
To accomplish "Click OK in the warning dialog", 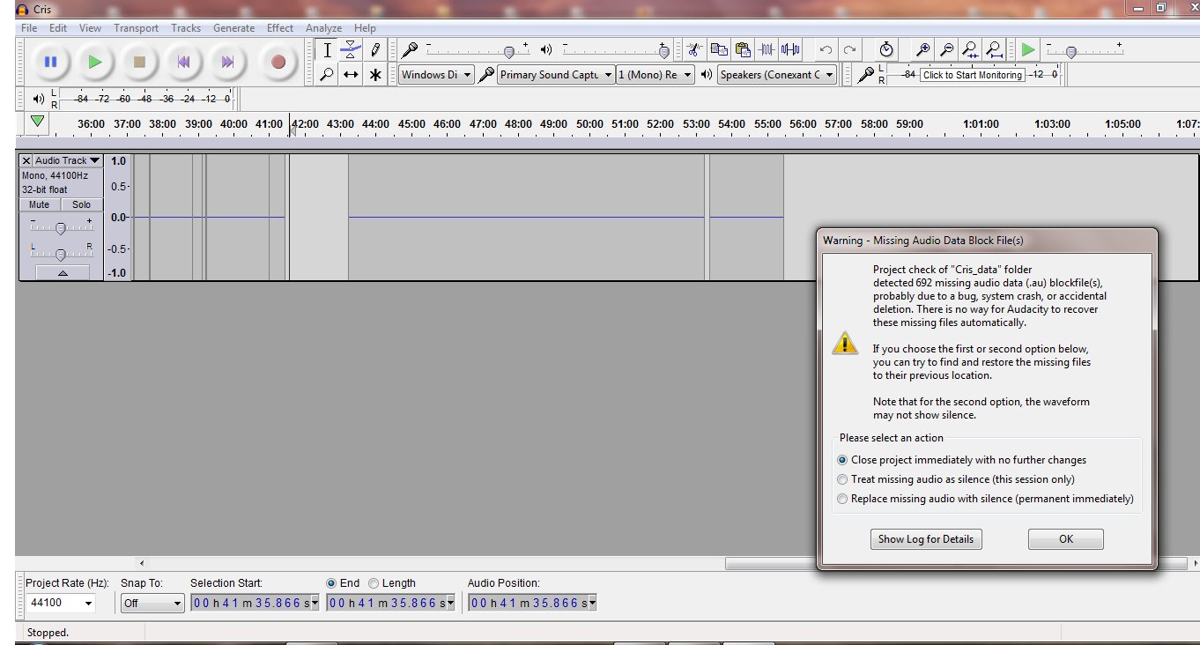I will point(1065,539).
